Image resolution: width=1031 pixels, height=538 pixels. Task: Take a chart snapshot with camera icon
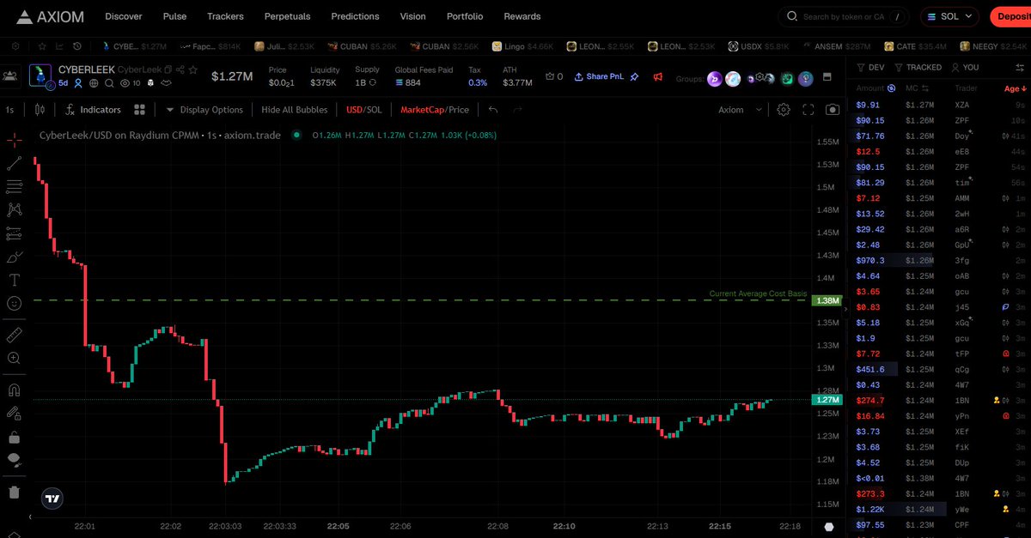[x=832, y=110]
